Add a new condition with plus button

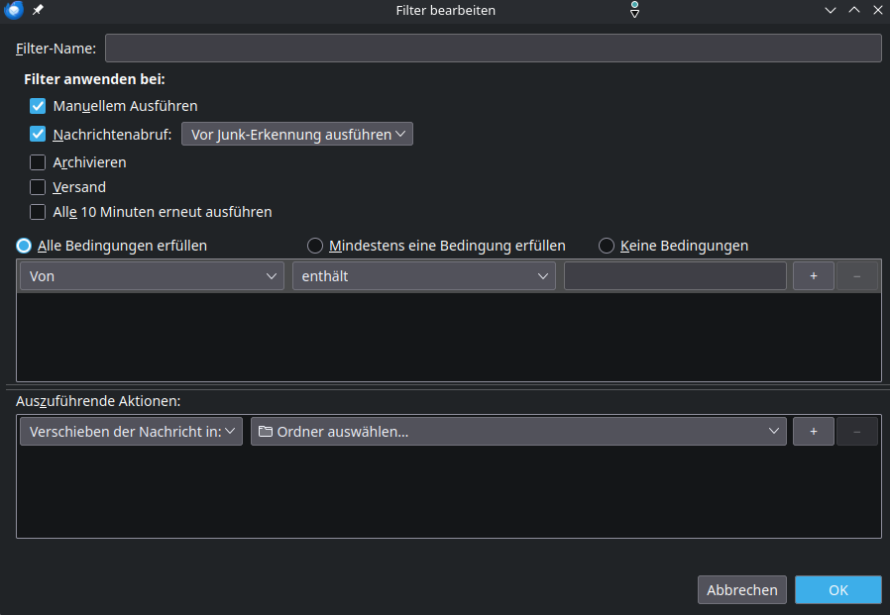pos(813,276)
